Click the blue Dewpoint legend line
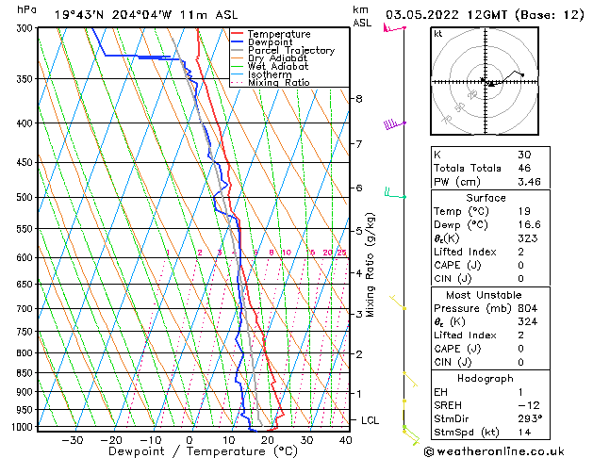Screen dimensions: 593x458 click(238, 42)
